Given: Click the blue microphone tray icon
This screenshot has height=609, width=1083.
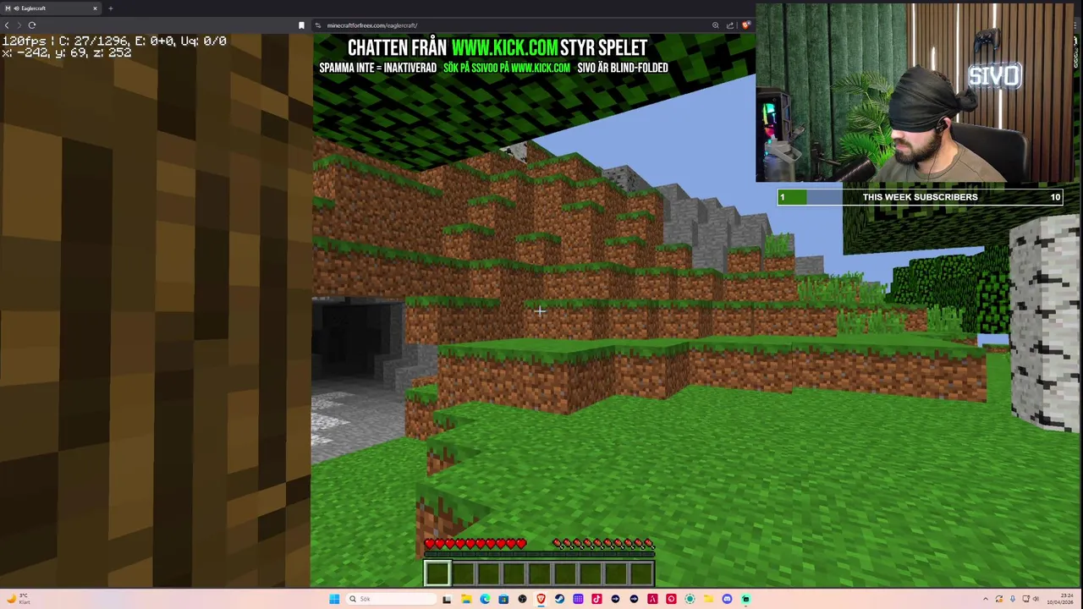Looking at the screenshot, I should pyautogui.click(x=1013, y=599).
